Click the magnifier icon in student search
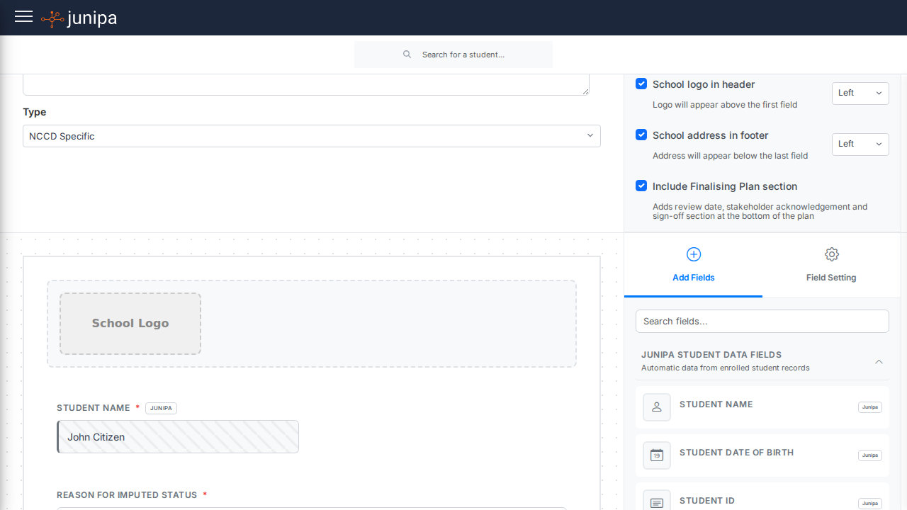907x510 pixels. [407, 55]
